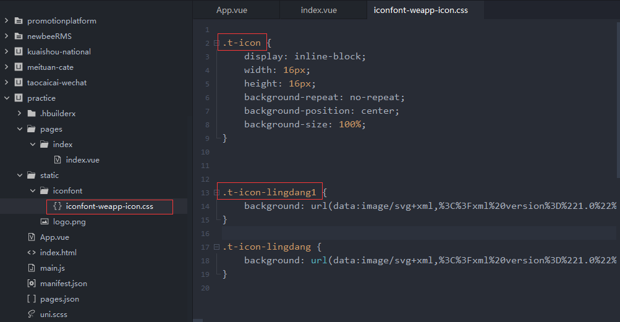Expand the .hbuilderx folder

tap(19, 113)
